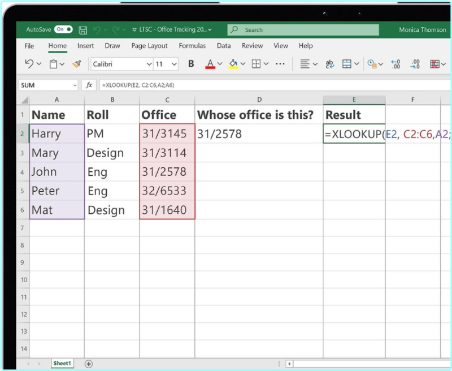The width and height of the screenshot is (452, 371).
Task: Click the Merge cells icon
Action: (346, 64)
